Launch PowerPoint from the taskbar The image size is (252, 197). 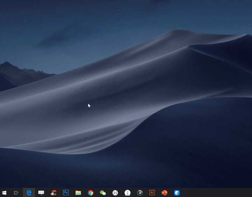(164, 193)
